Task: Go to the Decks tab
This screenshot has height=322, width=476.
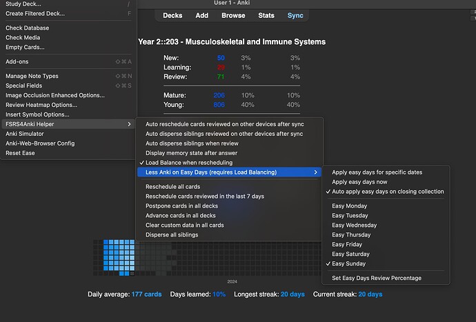Action: coord(172,15)
